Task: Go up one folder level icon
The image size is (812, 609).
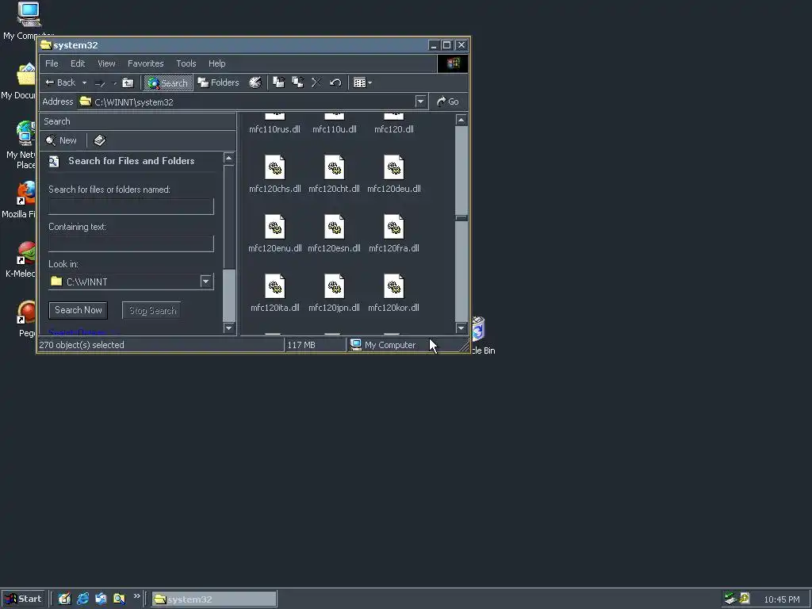Action: [128, 82]
